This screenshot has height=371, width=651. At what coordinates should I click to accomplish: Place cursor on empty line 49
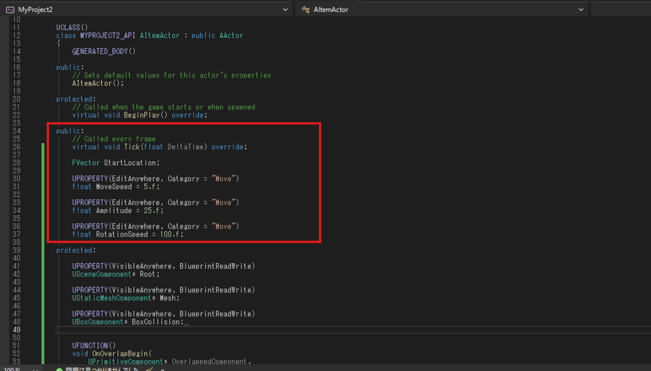[x=191, y=330]
